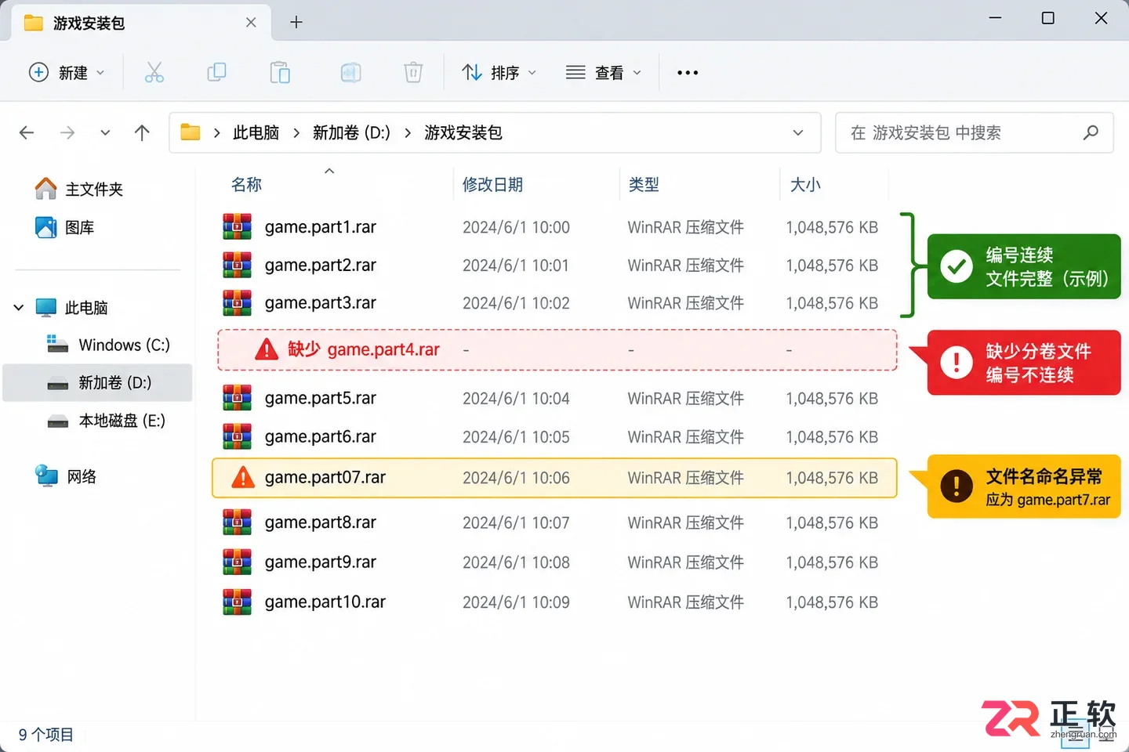Select file name game.part6.rar
The width and height of the screenshot is (1129, 752).
pos(321,437)
